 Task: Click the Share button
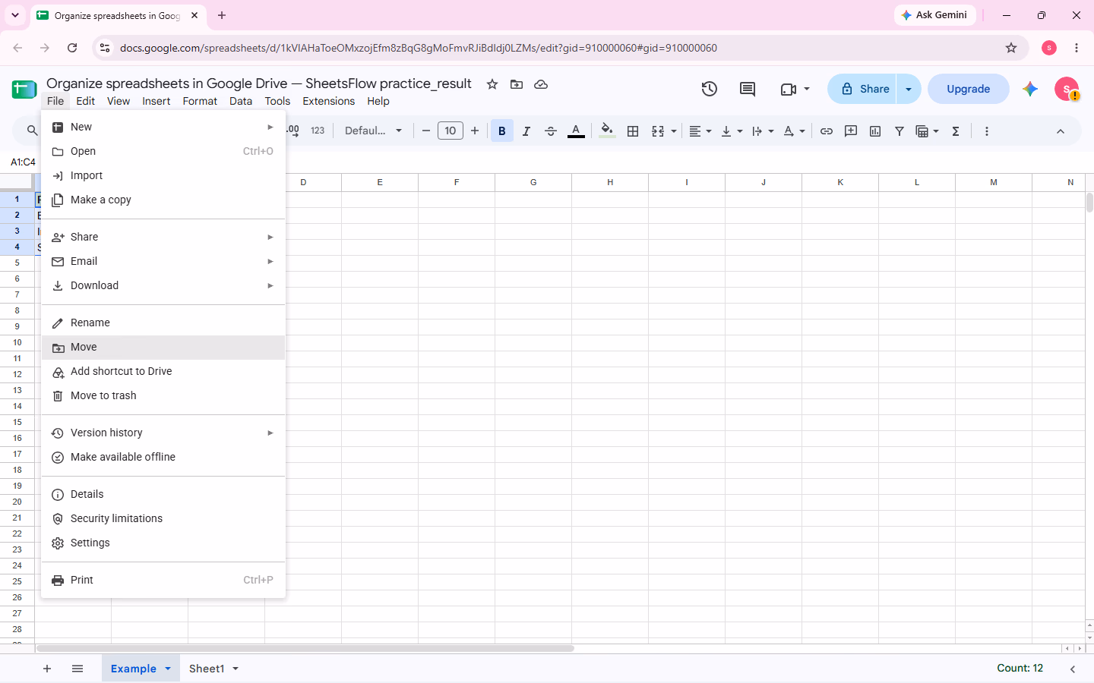[x=862, y=89]
